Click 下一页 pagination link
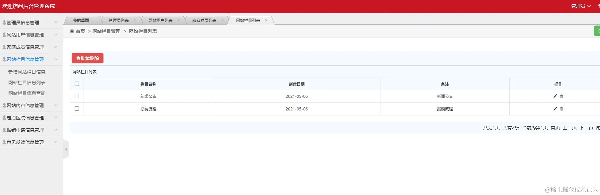Image resolution: width=600 pixels, height=195 pixels. pos(586,128)
